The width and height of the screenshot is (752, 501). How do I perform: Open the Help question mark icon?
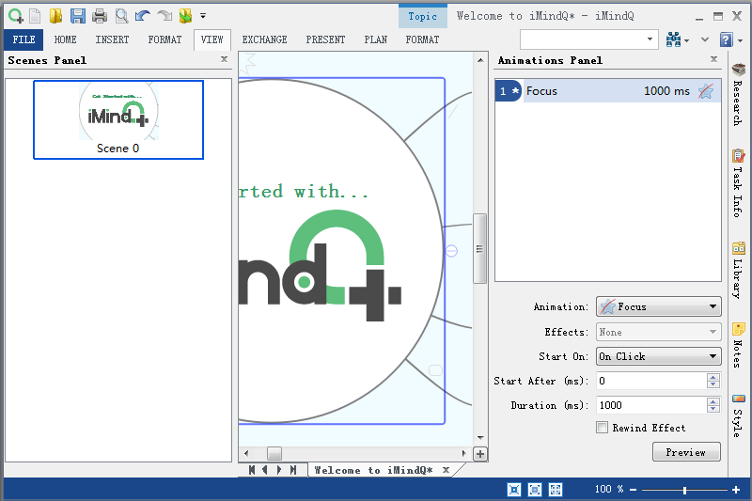(727, 39)
